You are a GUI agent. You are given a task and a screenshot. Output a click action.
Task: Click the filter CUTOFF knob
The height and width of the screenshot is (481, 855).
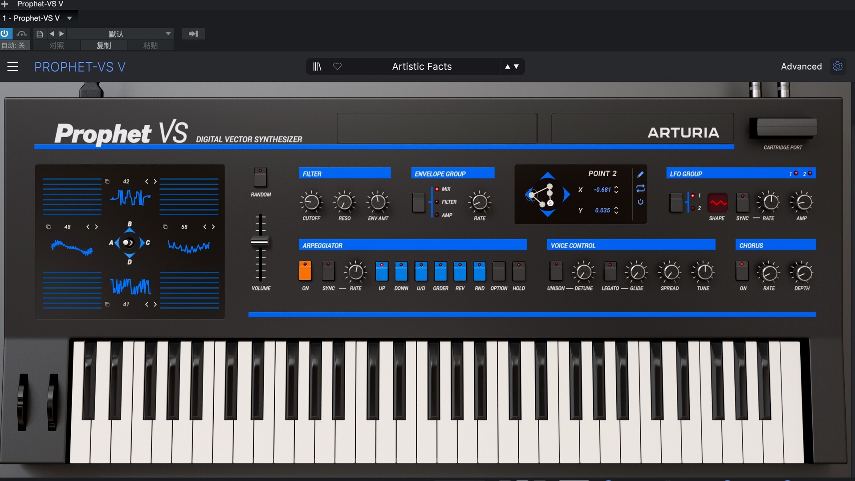tap(311, 202)
